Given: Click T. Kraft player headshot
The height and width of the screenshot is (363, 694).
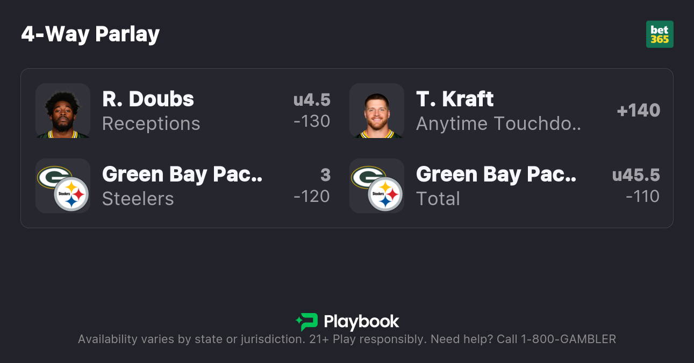Looking at the screenshot, I should tap(377, 111).
